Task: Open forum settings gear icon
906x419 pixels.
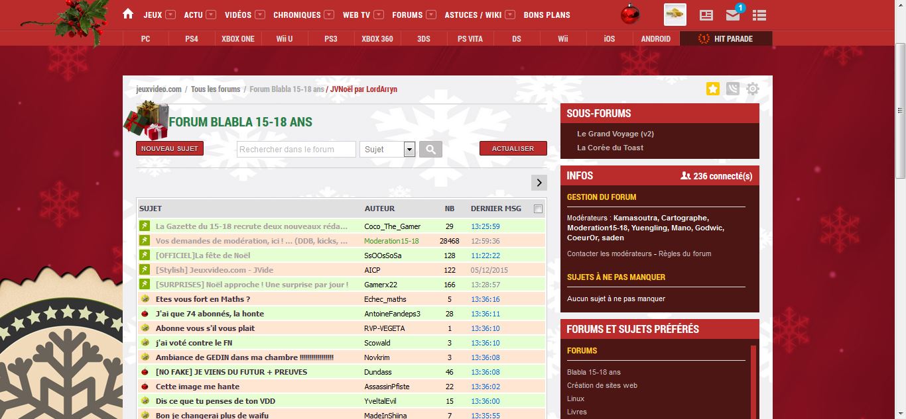Action: [752, 89]
